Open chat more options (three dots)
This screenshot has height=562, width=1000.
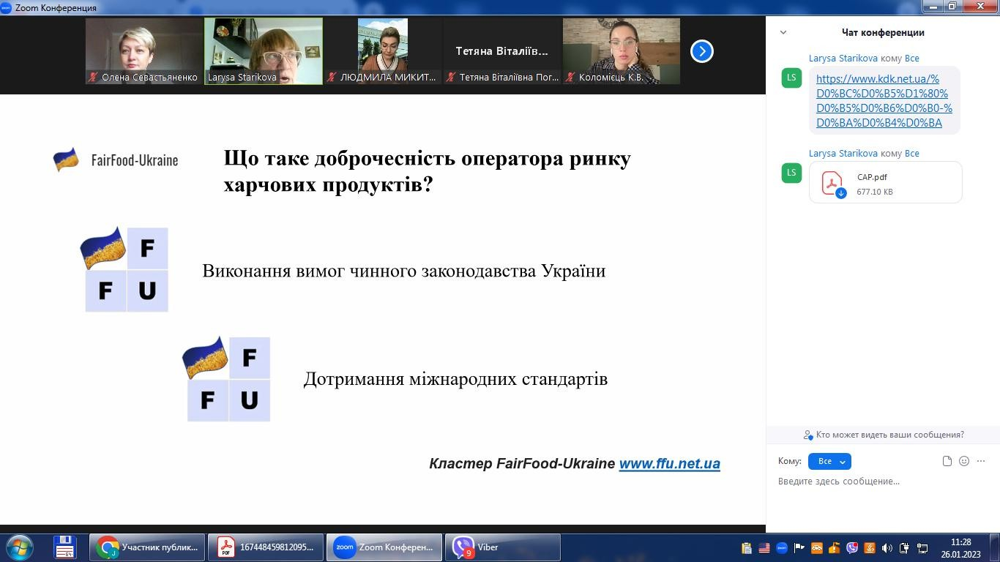(981, 461)
